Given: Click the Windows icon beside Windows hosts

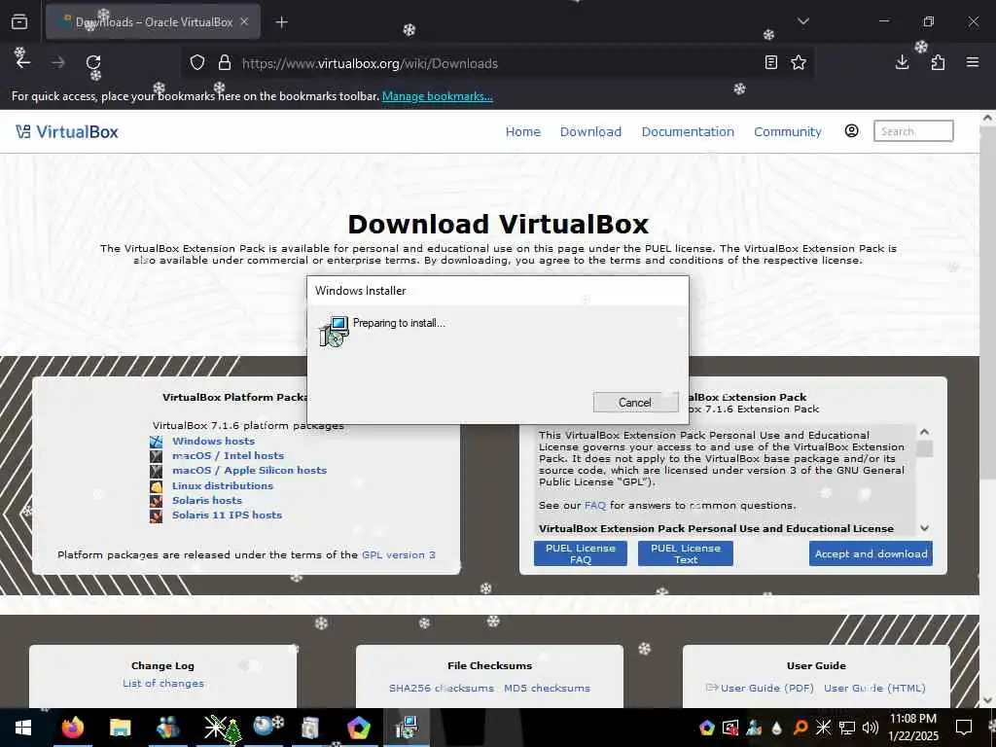Looking at the screenshot, I should tap(157, 441).
